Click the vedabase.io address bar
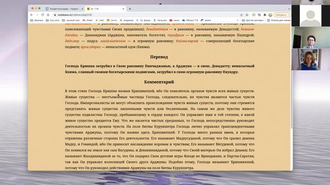Image resolution: width=330 pixels, height=185 pixels. (x=145, y=15)
